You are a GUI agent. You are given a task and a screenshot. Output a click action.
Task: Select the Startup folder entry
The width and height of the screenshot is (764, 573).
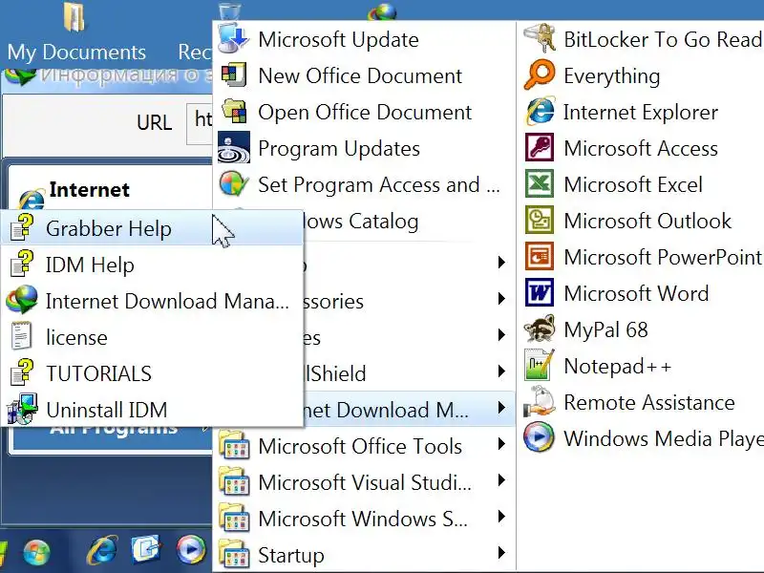(364, 555)
